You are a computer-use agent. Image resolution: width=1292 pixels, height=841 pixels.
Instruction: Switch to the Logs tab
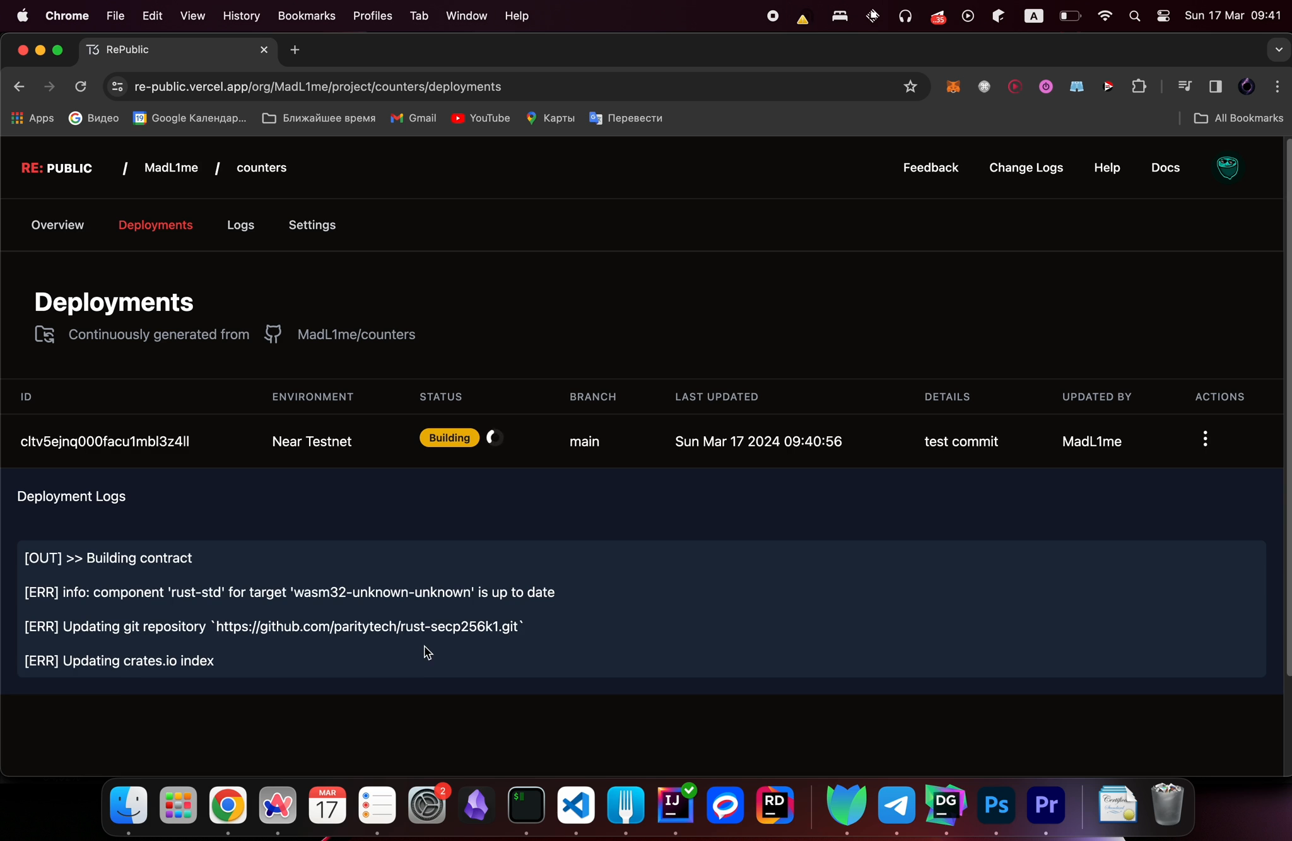tap(240, 225)
